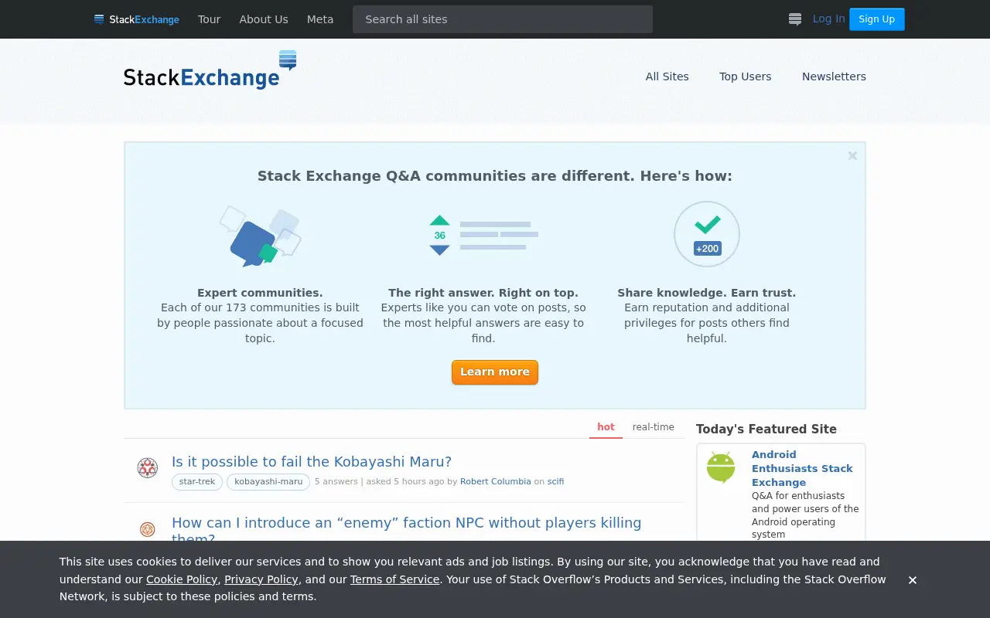Focus the Search all sites field
Image resolution: width=990 pixels, height=618 pixels.
coord(503,19)
